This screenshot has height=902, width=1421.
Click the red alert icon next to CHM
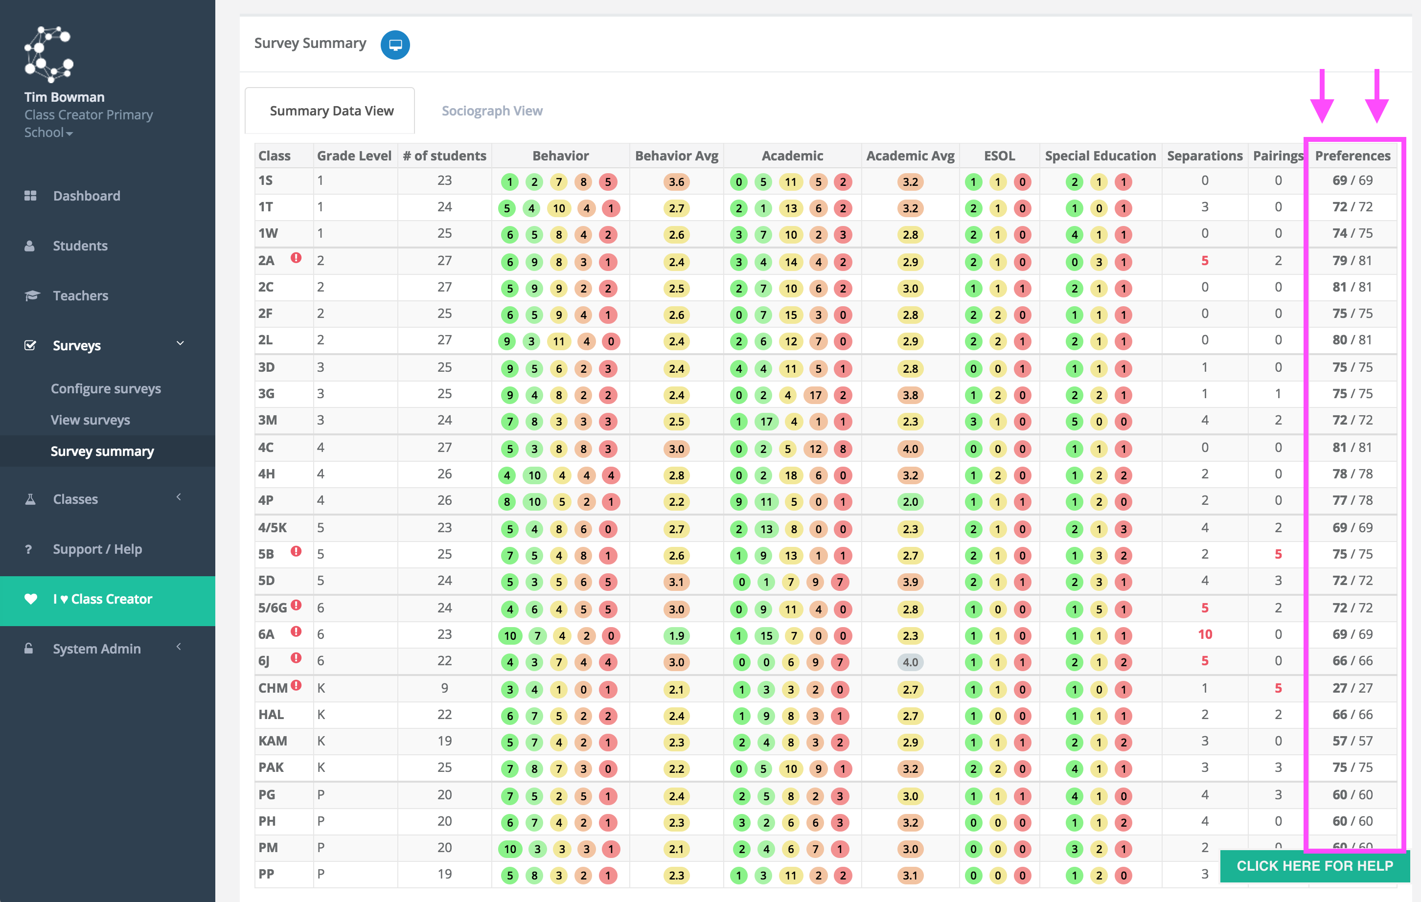[x=296, y=685]
